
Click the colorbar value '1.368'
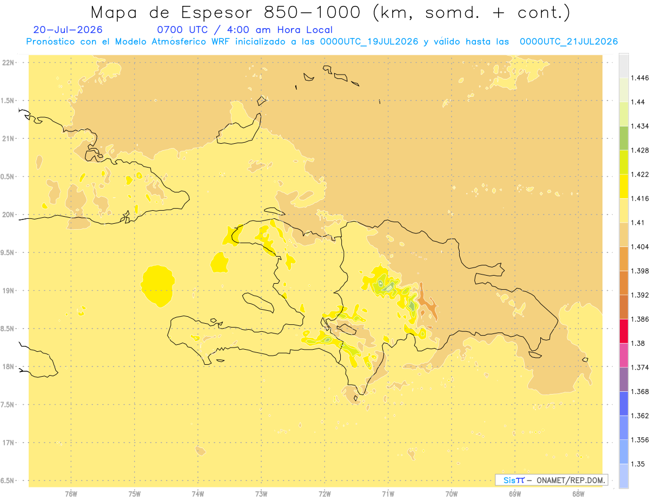point(640,391)
